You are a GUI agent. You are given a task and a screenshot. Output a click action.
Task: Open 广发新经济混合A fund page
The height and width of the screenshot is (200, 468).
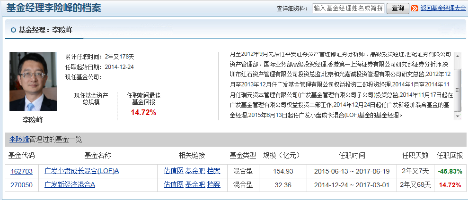[70, 185]
